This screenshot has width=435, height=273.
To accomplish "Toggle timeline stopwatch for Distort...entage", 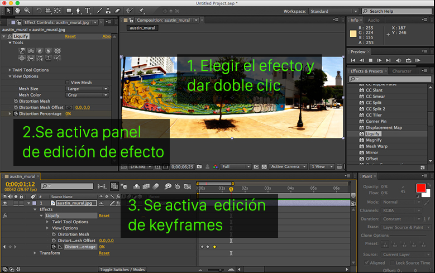I will tap(54, 247).
